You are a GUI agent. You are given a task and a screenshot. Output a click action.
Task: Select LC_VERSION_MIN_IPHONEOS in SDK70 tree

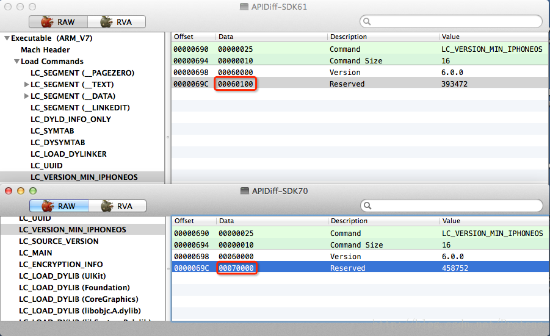click(73, 229)
